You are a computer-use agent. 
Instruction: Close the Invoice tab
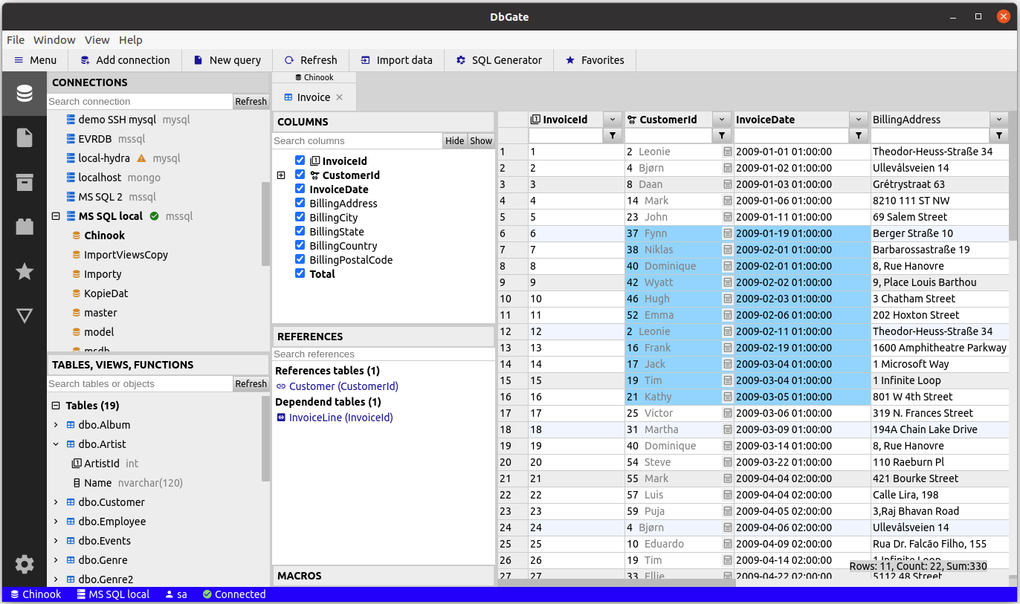point(340,97)
